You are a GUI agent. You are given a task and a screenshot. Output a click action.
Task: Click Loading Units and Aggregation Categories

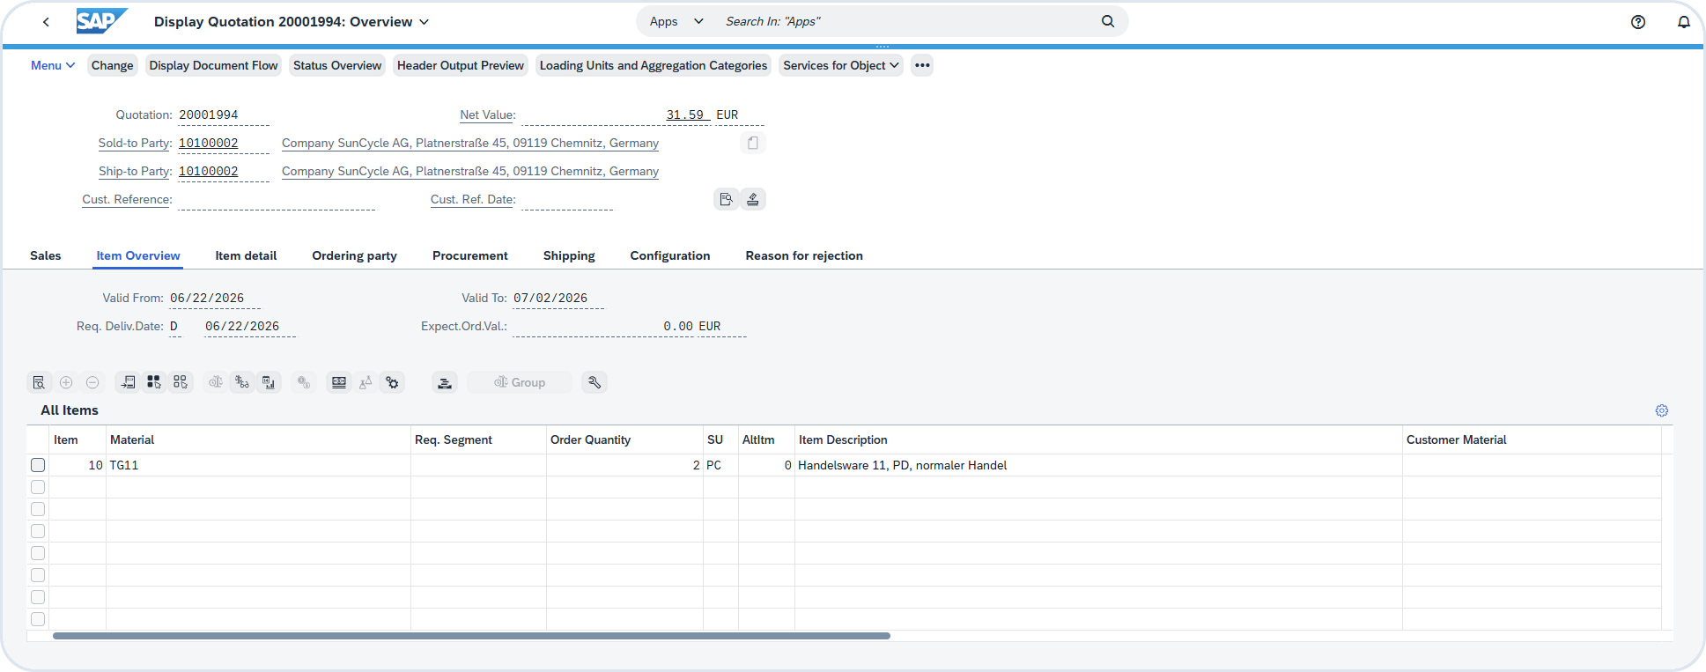[654, 65]
